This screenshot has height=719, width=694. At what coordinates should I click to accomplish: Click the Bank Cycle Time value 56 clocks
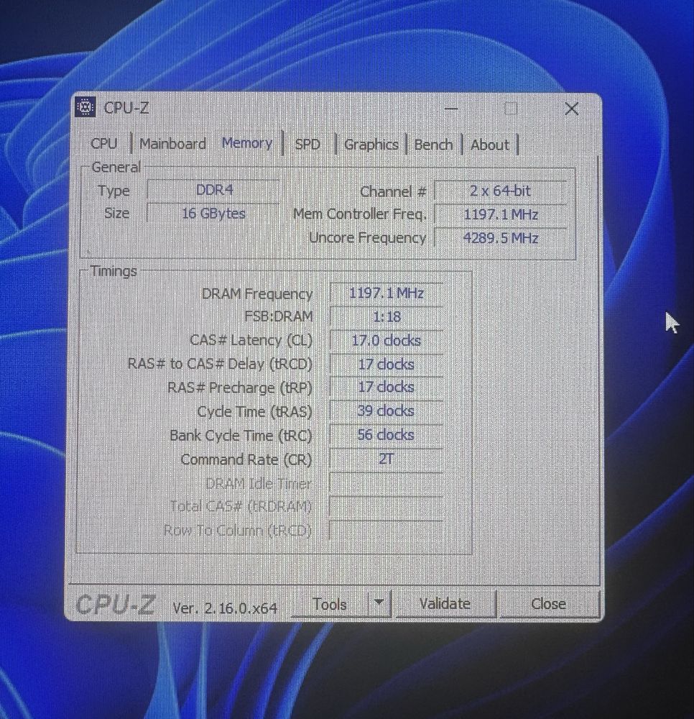click(x=387, y=435)
